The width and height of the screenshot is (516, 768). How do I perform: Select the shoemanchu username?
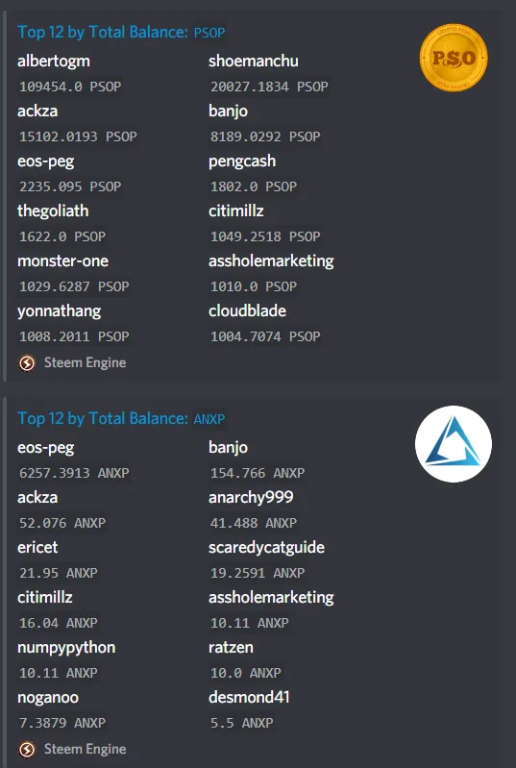click(x=254, y=62)
